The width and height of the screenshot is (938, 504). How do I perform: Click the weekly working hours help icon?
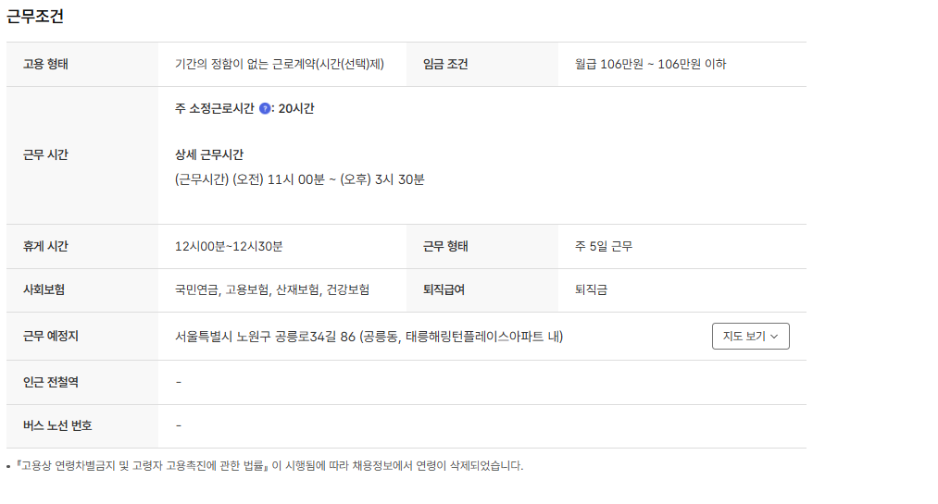click(x=265, y=109)
